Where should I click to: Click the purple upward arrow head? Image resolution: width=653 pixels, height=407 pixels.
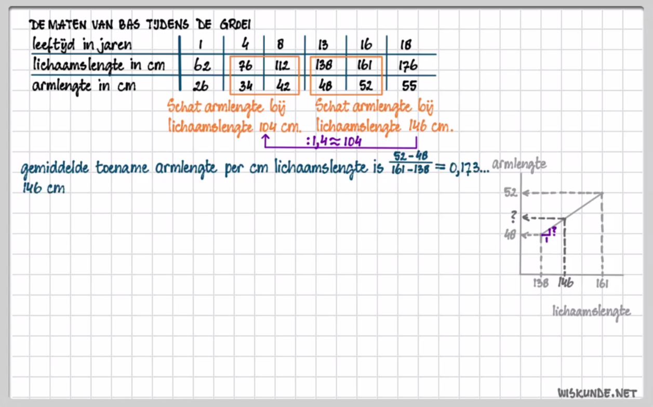coord(265,138)
